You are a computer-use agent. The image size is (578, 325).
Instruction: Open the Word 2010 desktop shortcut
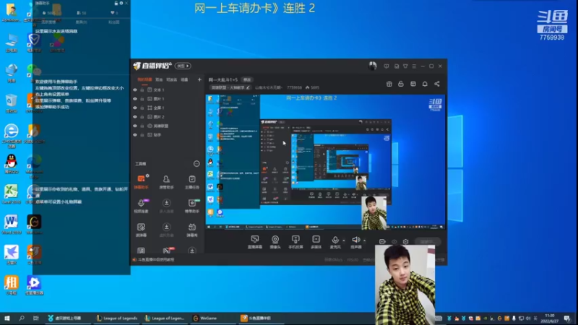click(x=11, y=225)
